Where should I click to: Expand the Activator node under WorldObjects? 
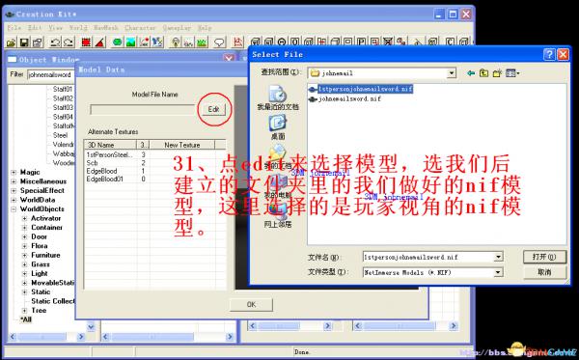pyautogui.click(x=24, y=218)
